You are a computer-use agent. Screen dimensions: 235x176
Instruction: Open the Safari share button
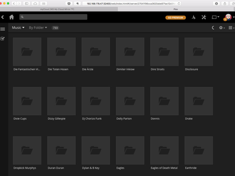click(x=225, y=3)
